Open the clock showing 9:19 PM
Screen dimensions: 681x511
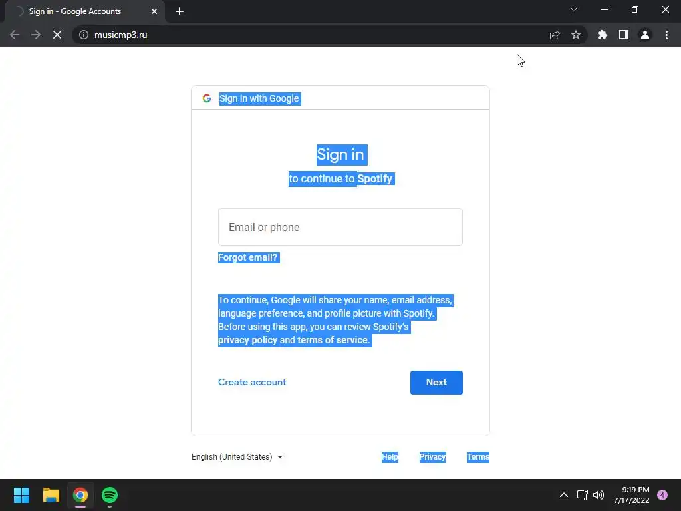pos(632,495)
